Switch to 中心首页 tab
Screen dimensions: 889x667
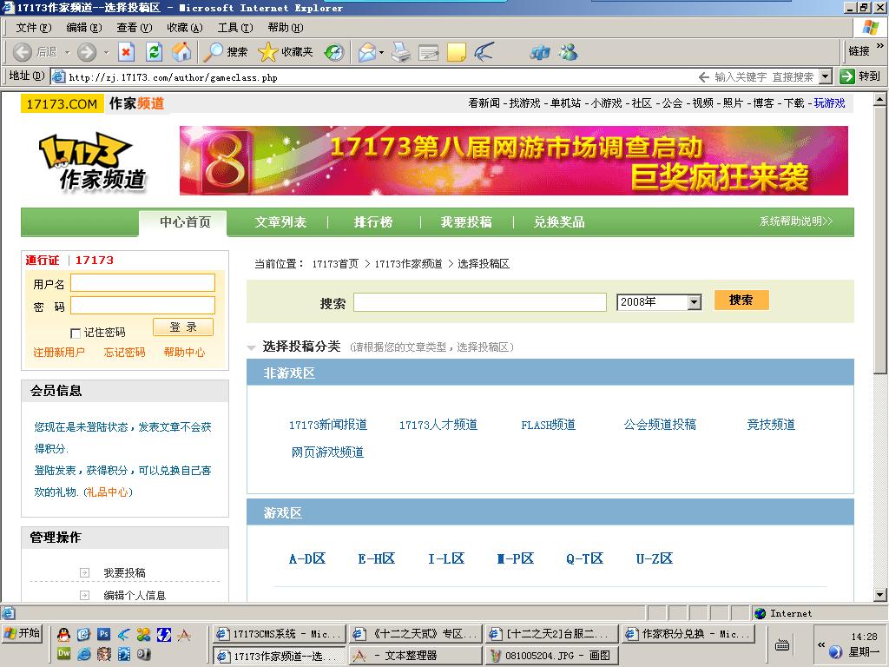click(x=185, y=222)
